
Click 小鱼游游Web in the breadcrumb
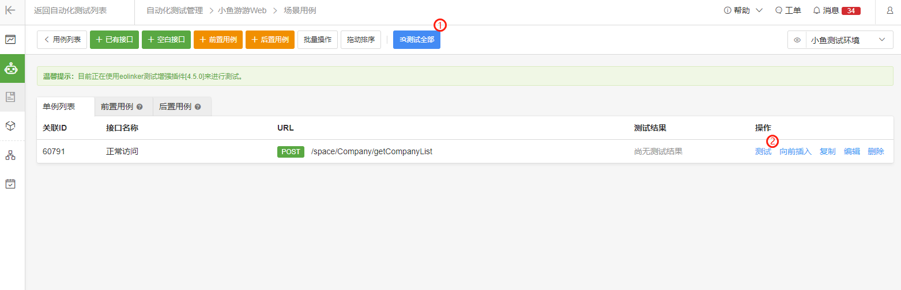(242, 10)
